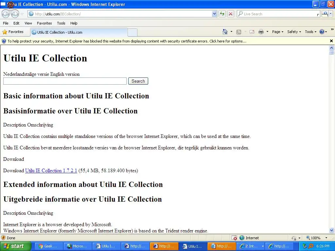This screenshot has width=335, height=251.
Task: Click the page search text field
Action: tap(65, 81)
